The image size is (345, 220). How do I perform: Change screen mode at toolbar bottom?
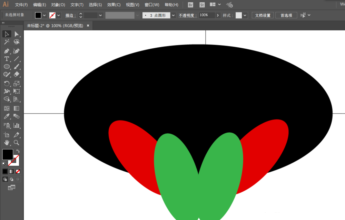point(11,188)
